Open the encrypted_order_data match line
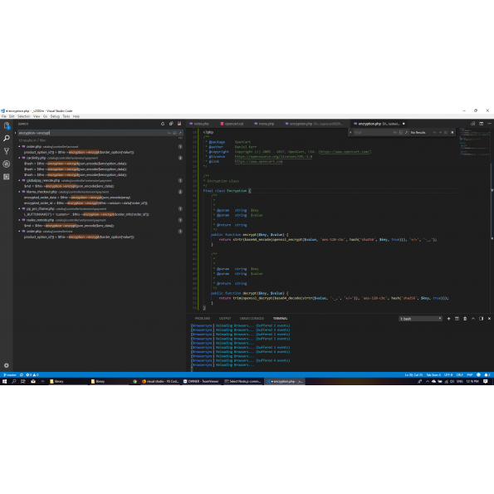Screen dimensions: 494x494 pyautogui.click(x=77, y=198)
